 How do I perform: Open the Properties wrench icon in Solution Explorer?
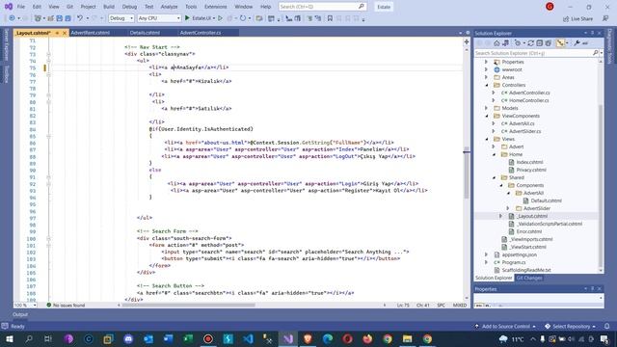[577, 43]
